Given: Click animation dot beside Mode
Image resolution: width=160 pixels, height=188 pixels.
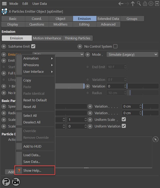Looking at the screenshot, I should click(x=88, y=54).
